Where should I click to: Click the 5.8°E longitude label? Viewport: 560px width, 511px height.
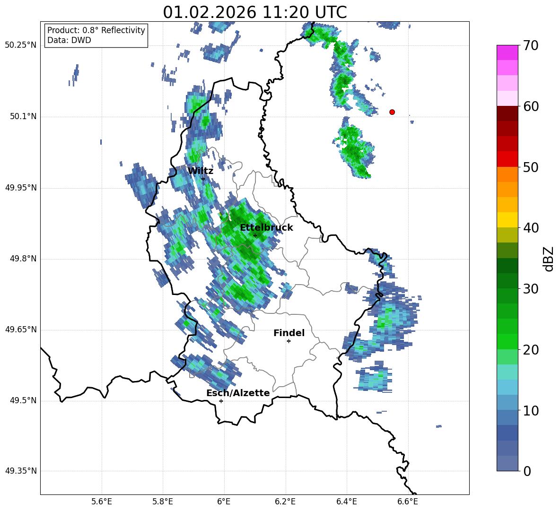[163, 502]
